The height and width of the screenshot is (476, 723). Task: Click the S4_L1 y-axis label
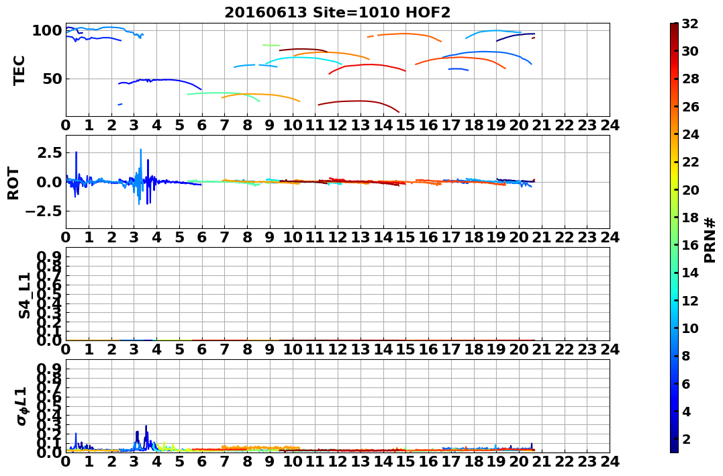[x=24, y=295]
